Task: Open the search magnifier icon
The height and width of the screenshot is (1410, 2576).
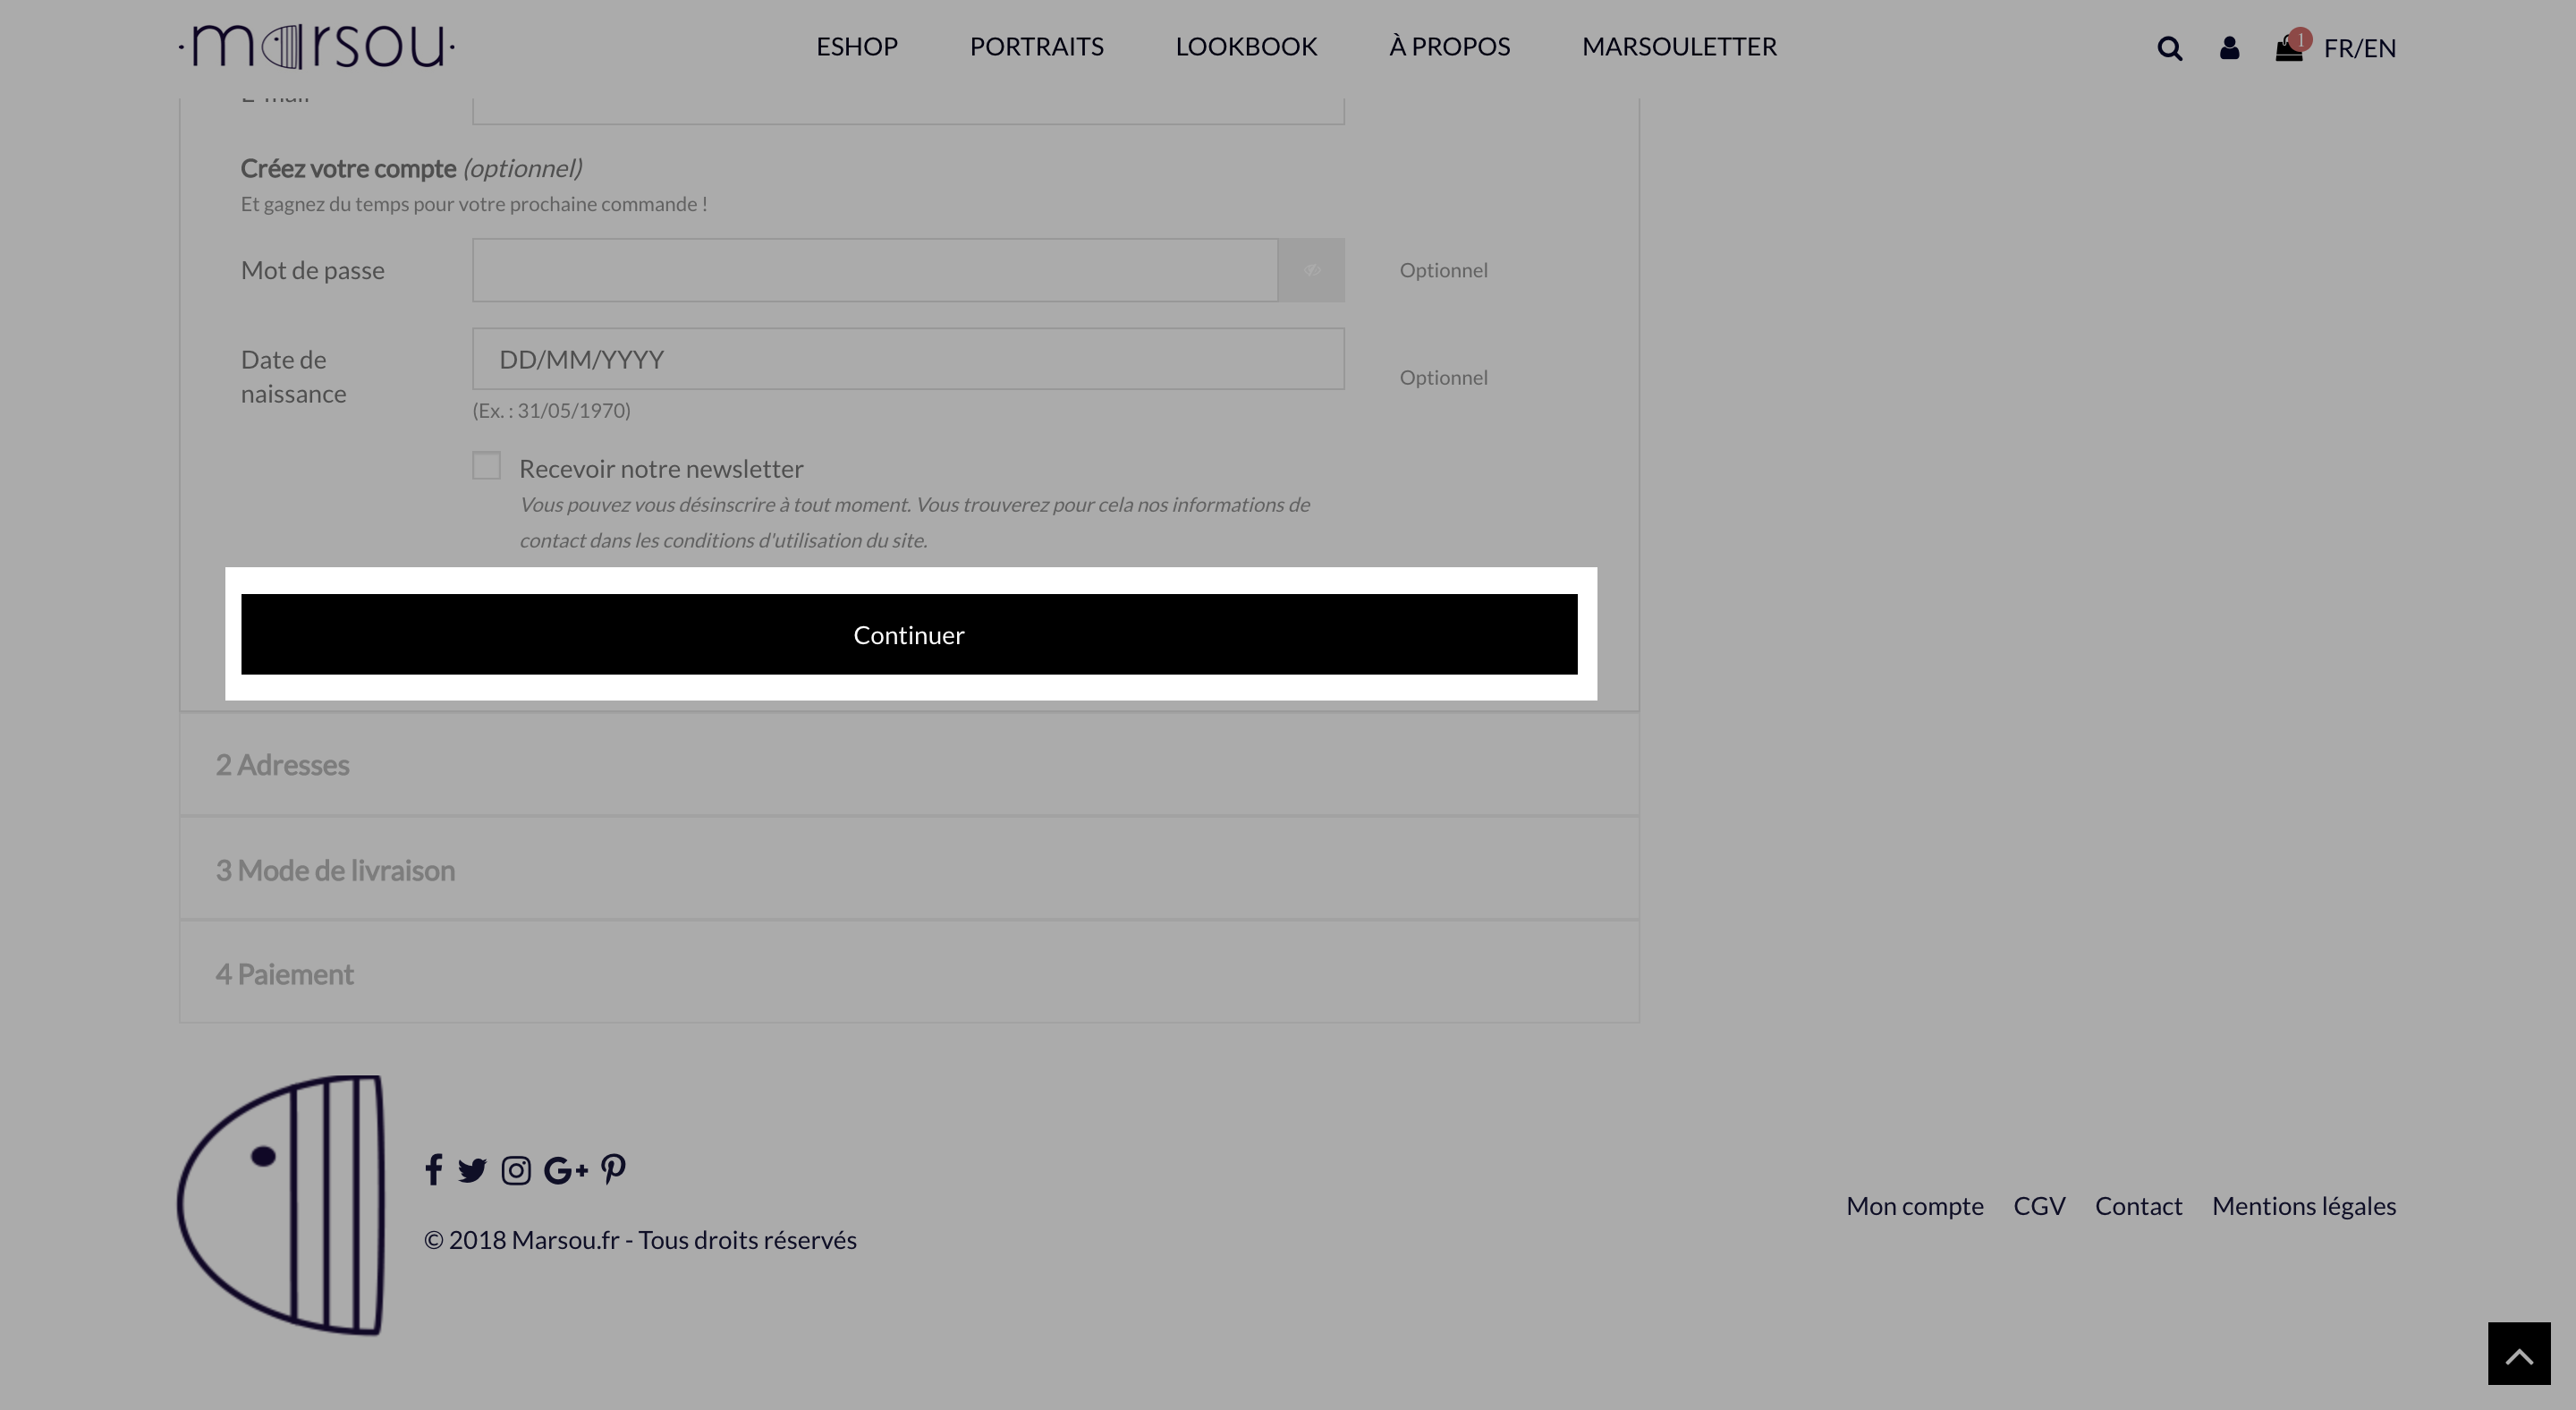Action: [2169, 48]
